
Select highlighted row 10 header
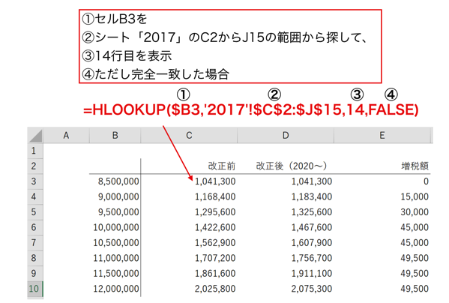click(x=35, y=289)
